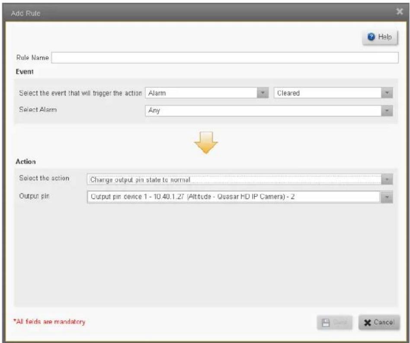The image size is (410, 343).
Task: Click the Action section heading
Action: tap(26, 162)
